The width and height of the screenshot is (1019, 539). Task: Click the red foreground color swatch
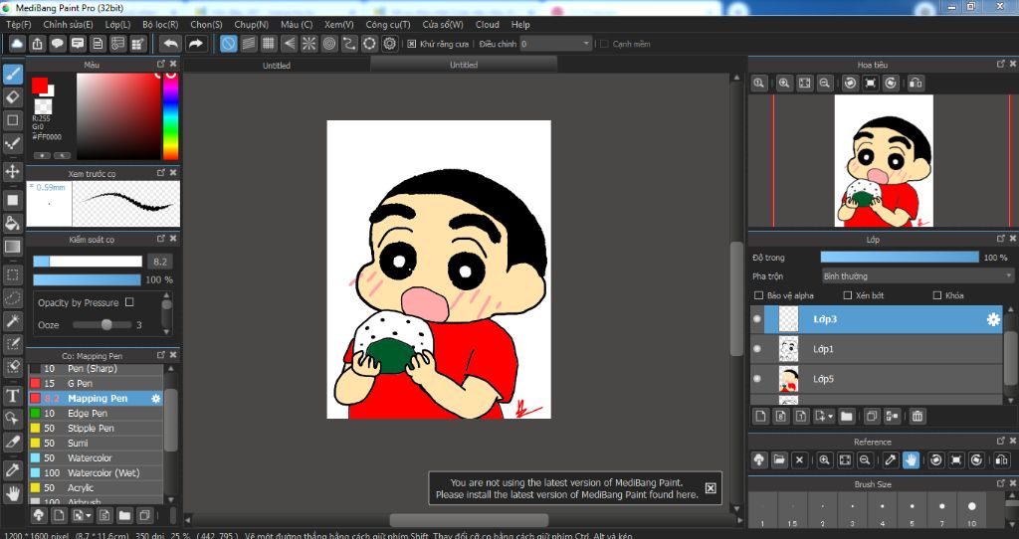click(x=40, y=86)
